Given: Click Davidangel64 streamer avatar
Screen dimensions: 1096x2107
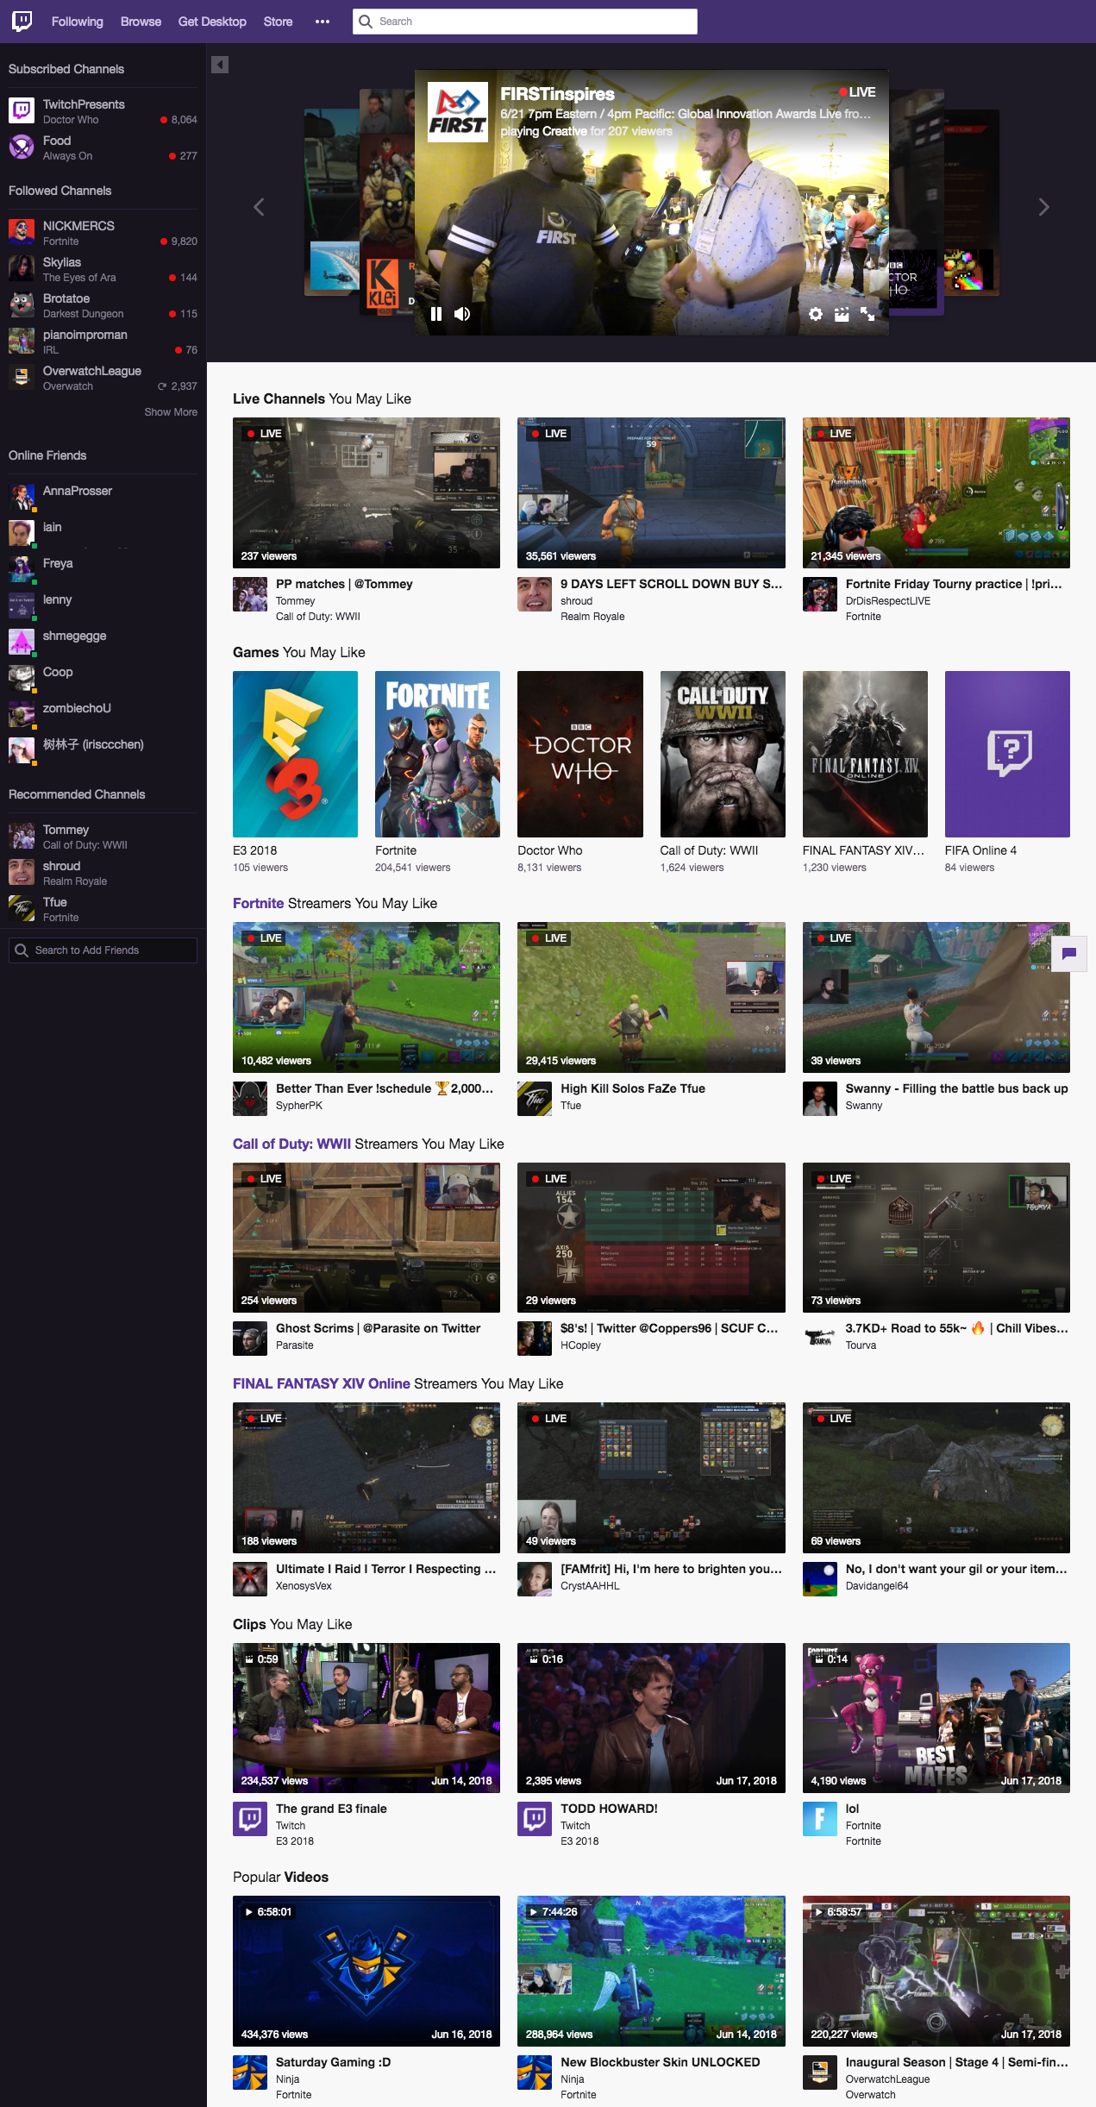Looking at the screenshot, I should tap(820, 1579).
